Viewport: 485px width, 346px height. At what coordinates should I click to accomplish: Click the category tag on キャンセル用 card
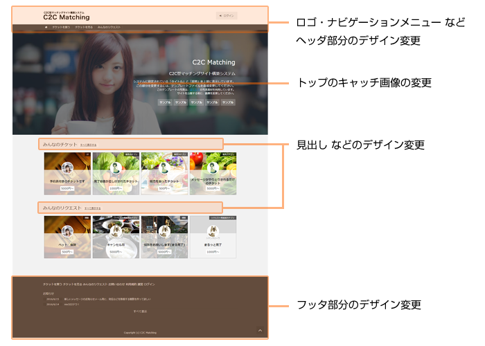pos(125,218)
